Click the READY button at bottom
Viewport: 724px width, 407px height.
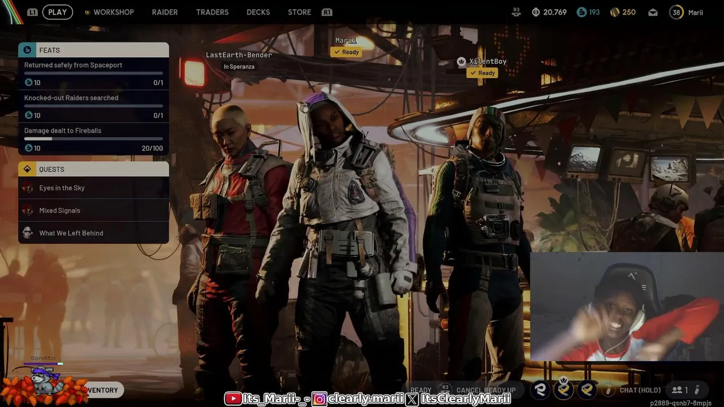pos(421,390)
